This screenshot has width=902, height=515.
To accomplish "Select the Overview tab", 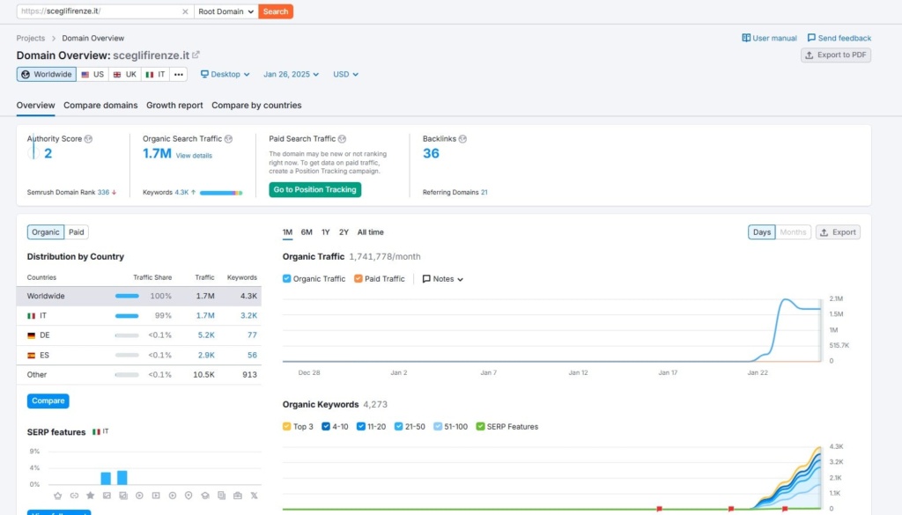I will [x=35, y=105].
